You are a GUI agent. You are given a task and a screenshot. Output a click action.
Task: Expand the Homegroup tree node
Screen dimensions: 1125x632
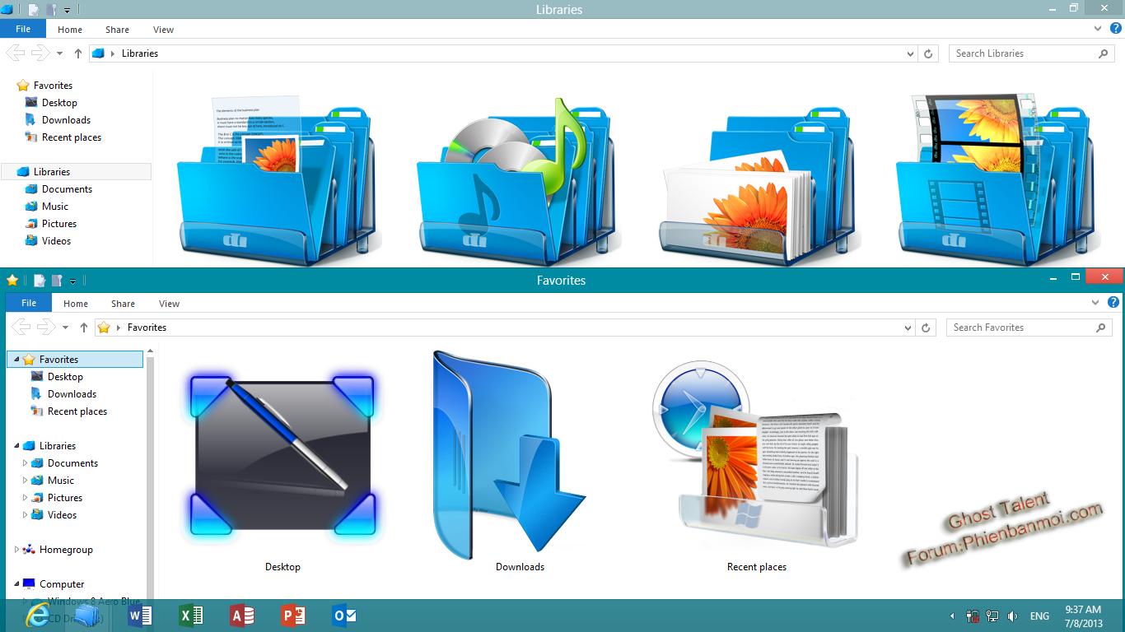click(16, 550)
